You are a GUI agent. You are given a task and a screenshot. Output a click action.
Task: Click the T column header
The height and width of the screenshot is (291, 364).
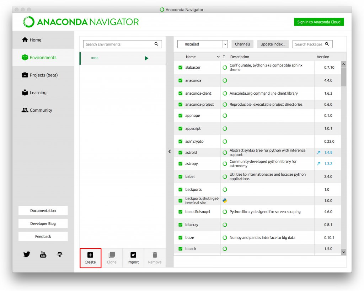[224, 57]
